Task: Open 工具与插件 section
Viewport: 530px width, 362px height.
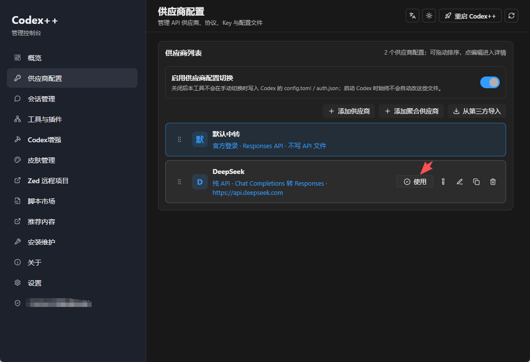Action: pos(72,119)
